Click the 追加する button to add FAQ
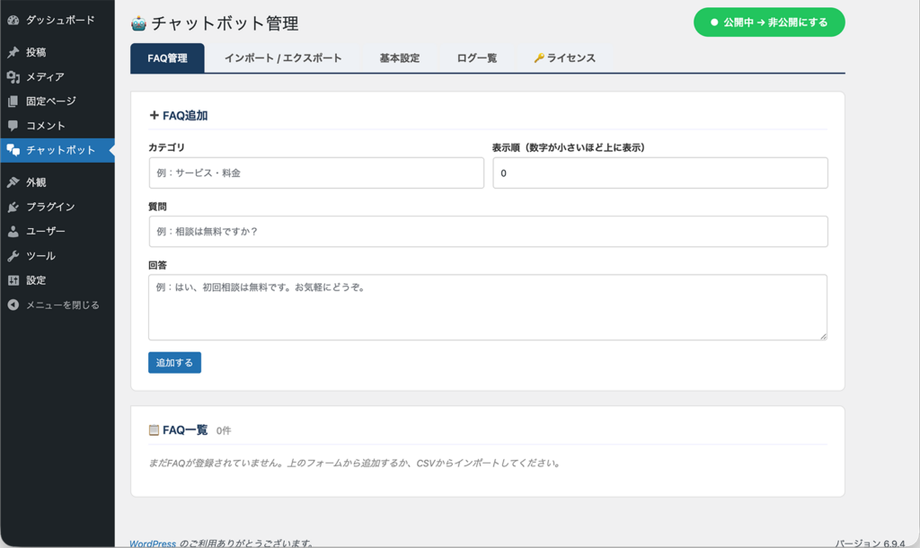Viewport: 920px width, 548px height. 174,362
